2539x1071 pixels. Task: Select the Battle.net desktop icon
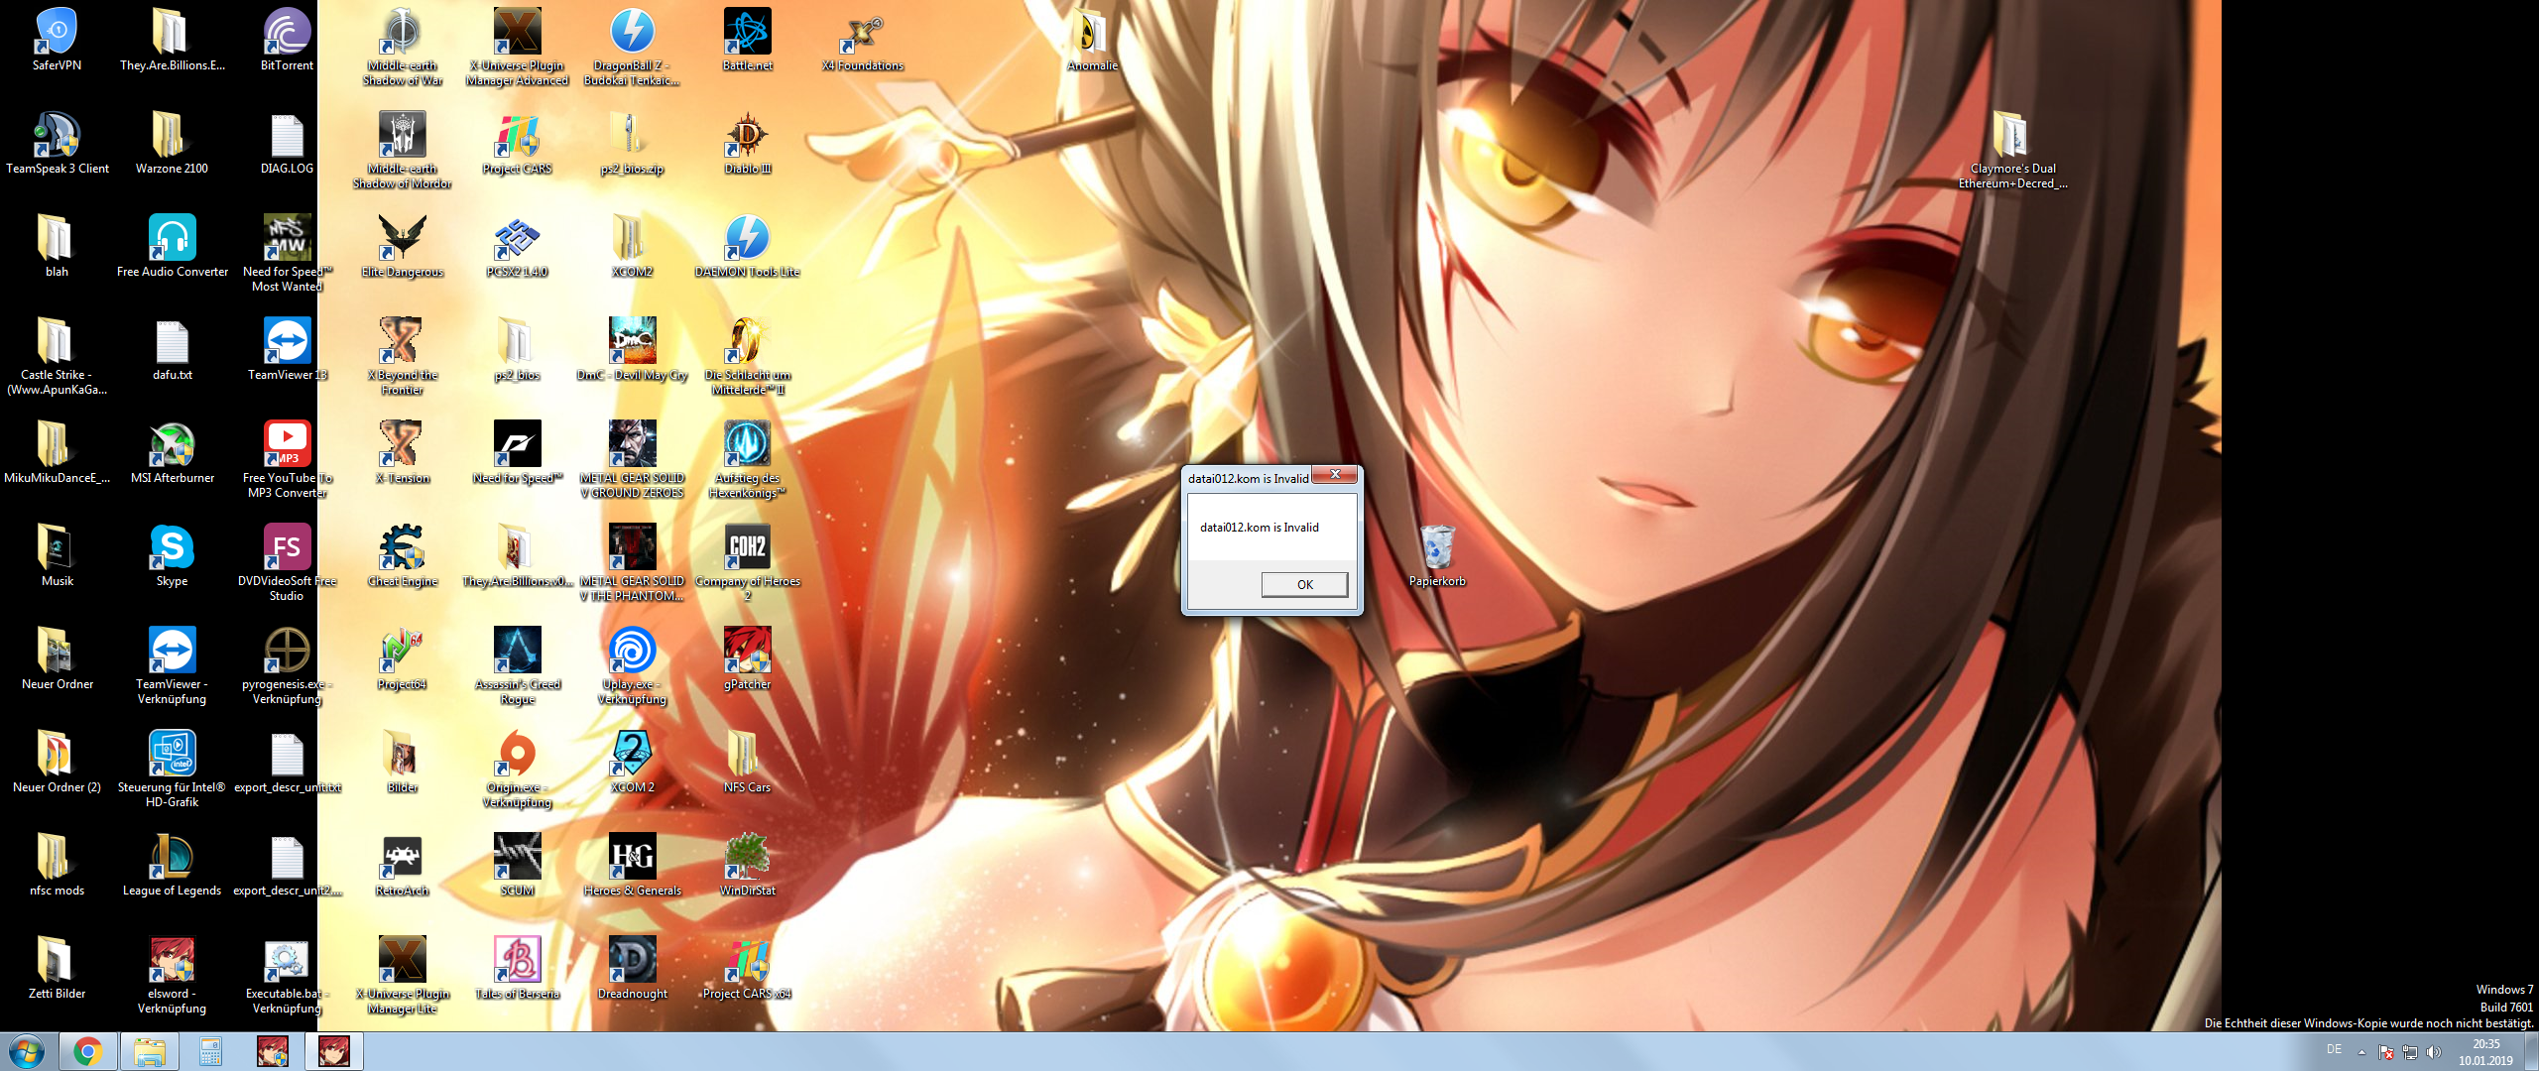pos(747,40)
